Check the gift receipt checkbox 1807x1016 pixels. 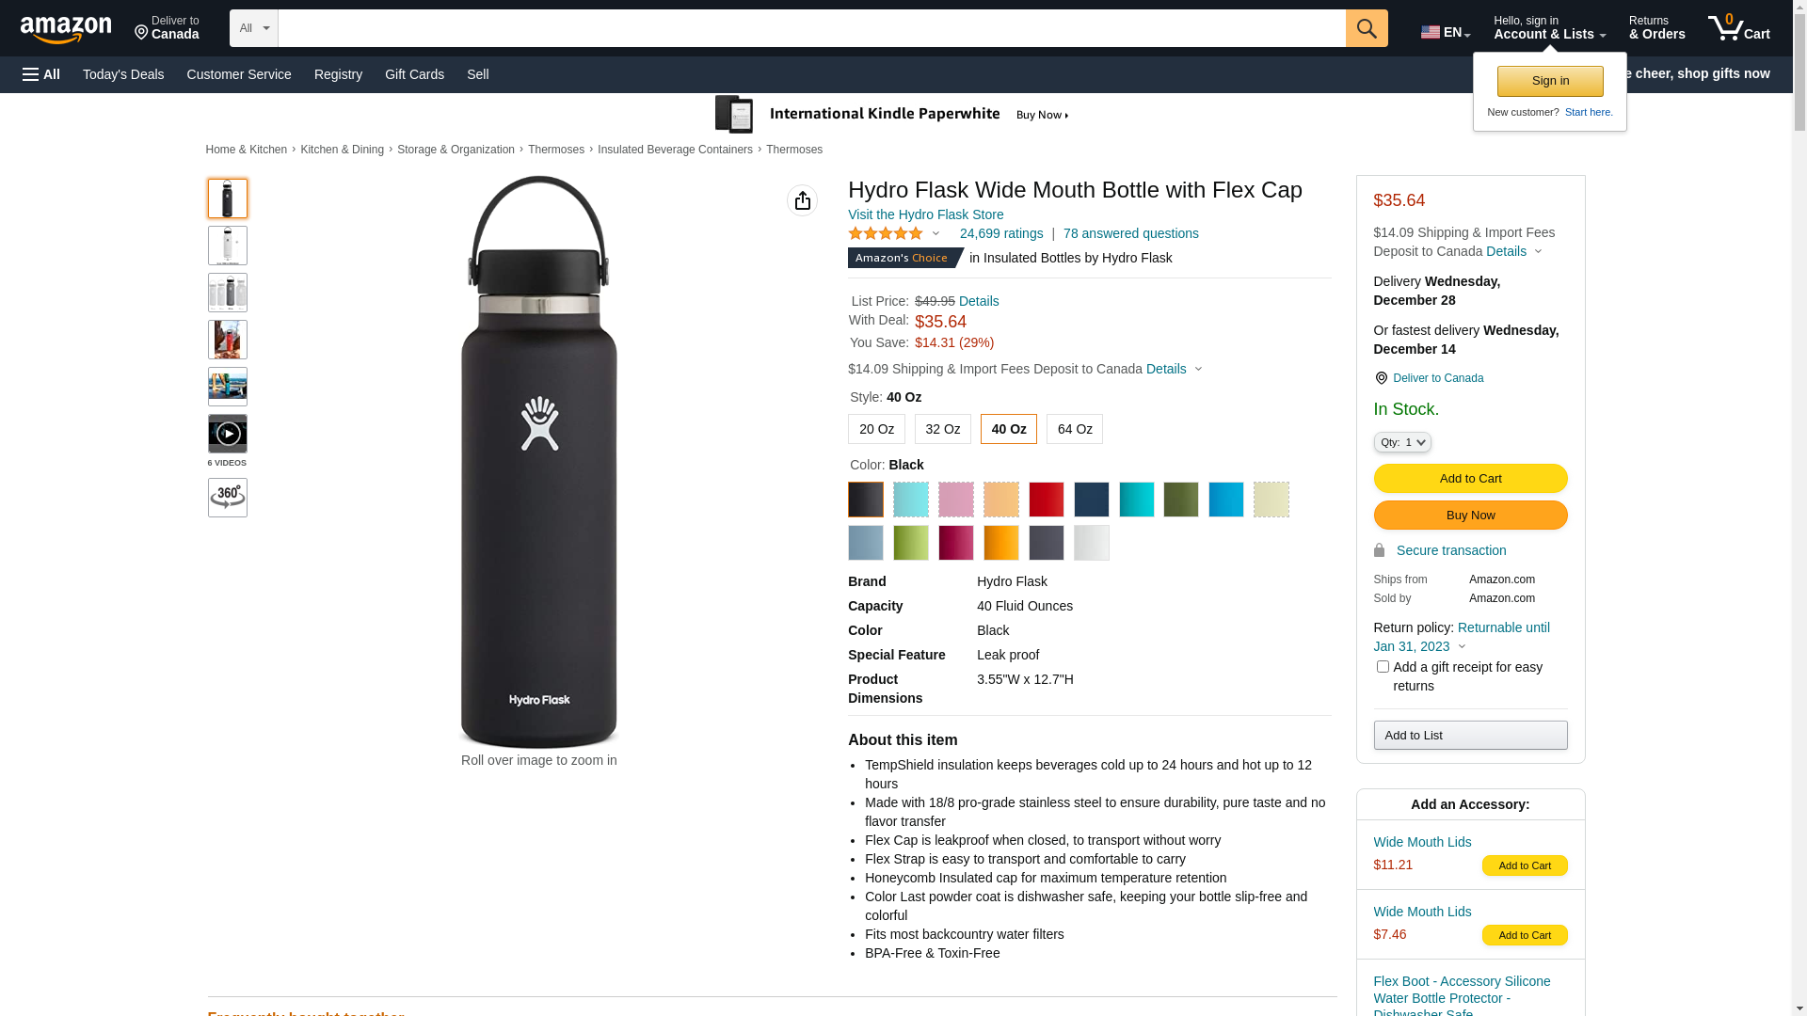(1383, 667)
